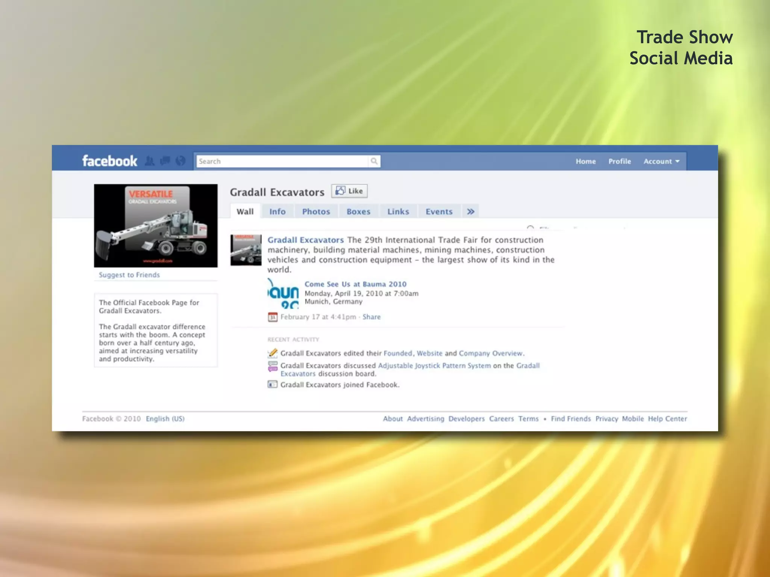Open Adjustable Joystick Pattern System discussion
Image resolution: width=770 pixels, height=577 pixels.
tap(434, 366)
